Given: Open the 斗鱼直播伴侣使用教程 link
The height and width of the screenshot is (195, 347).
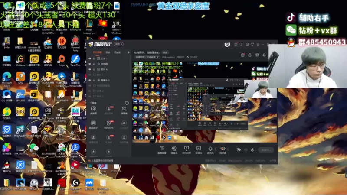Looking at the screenshot, I should click(x=102, y=161).
